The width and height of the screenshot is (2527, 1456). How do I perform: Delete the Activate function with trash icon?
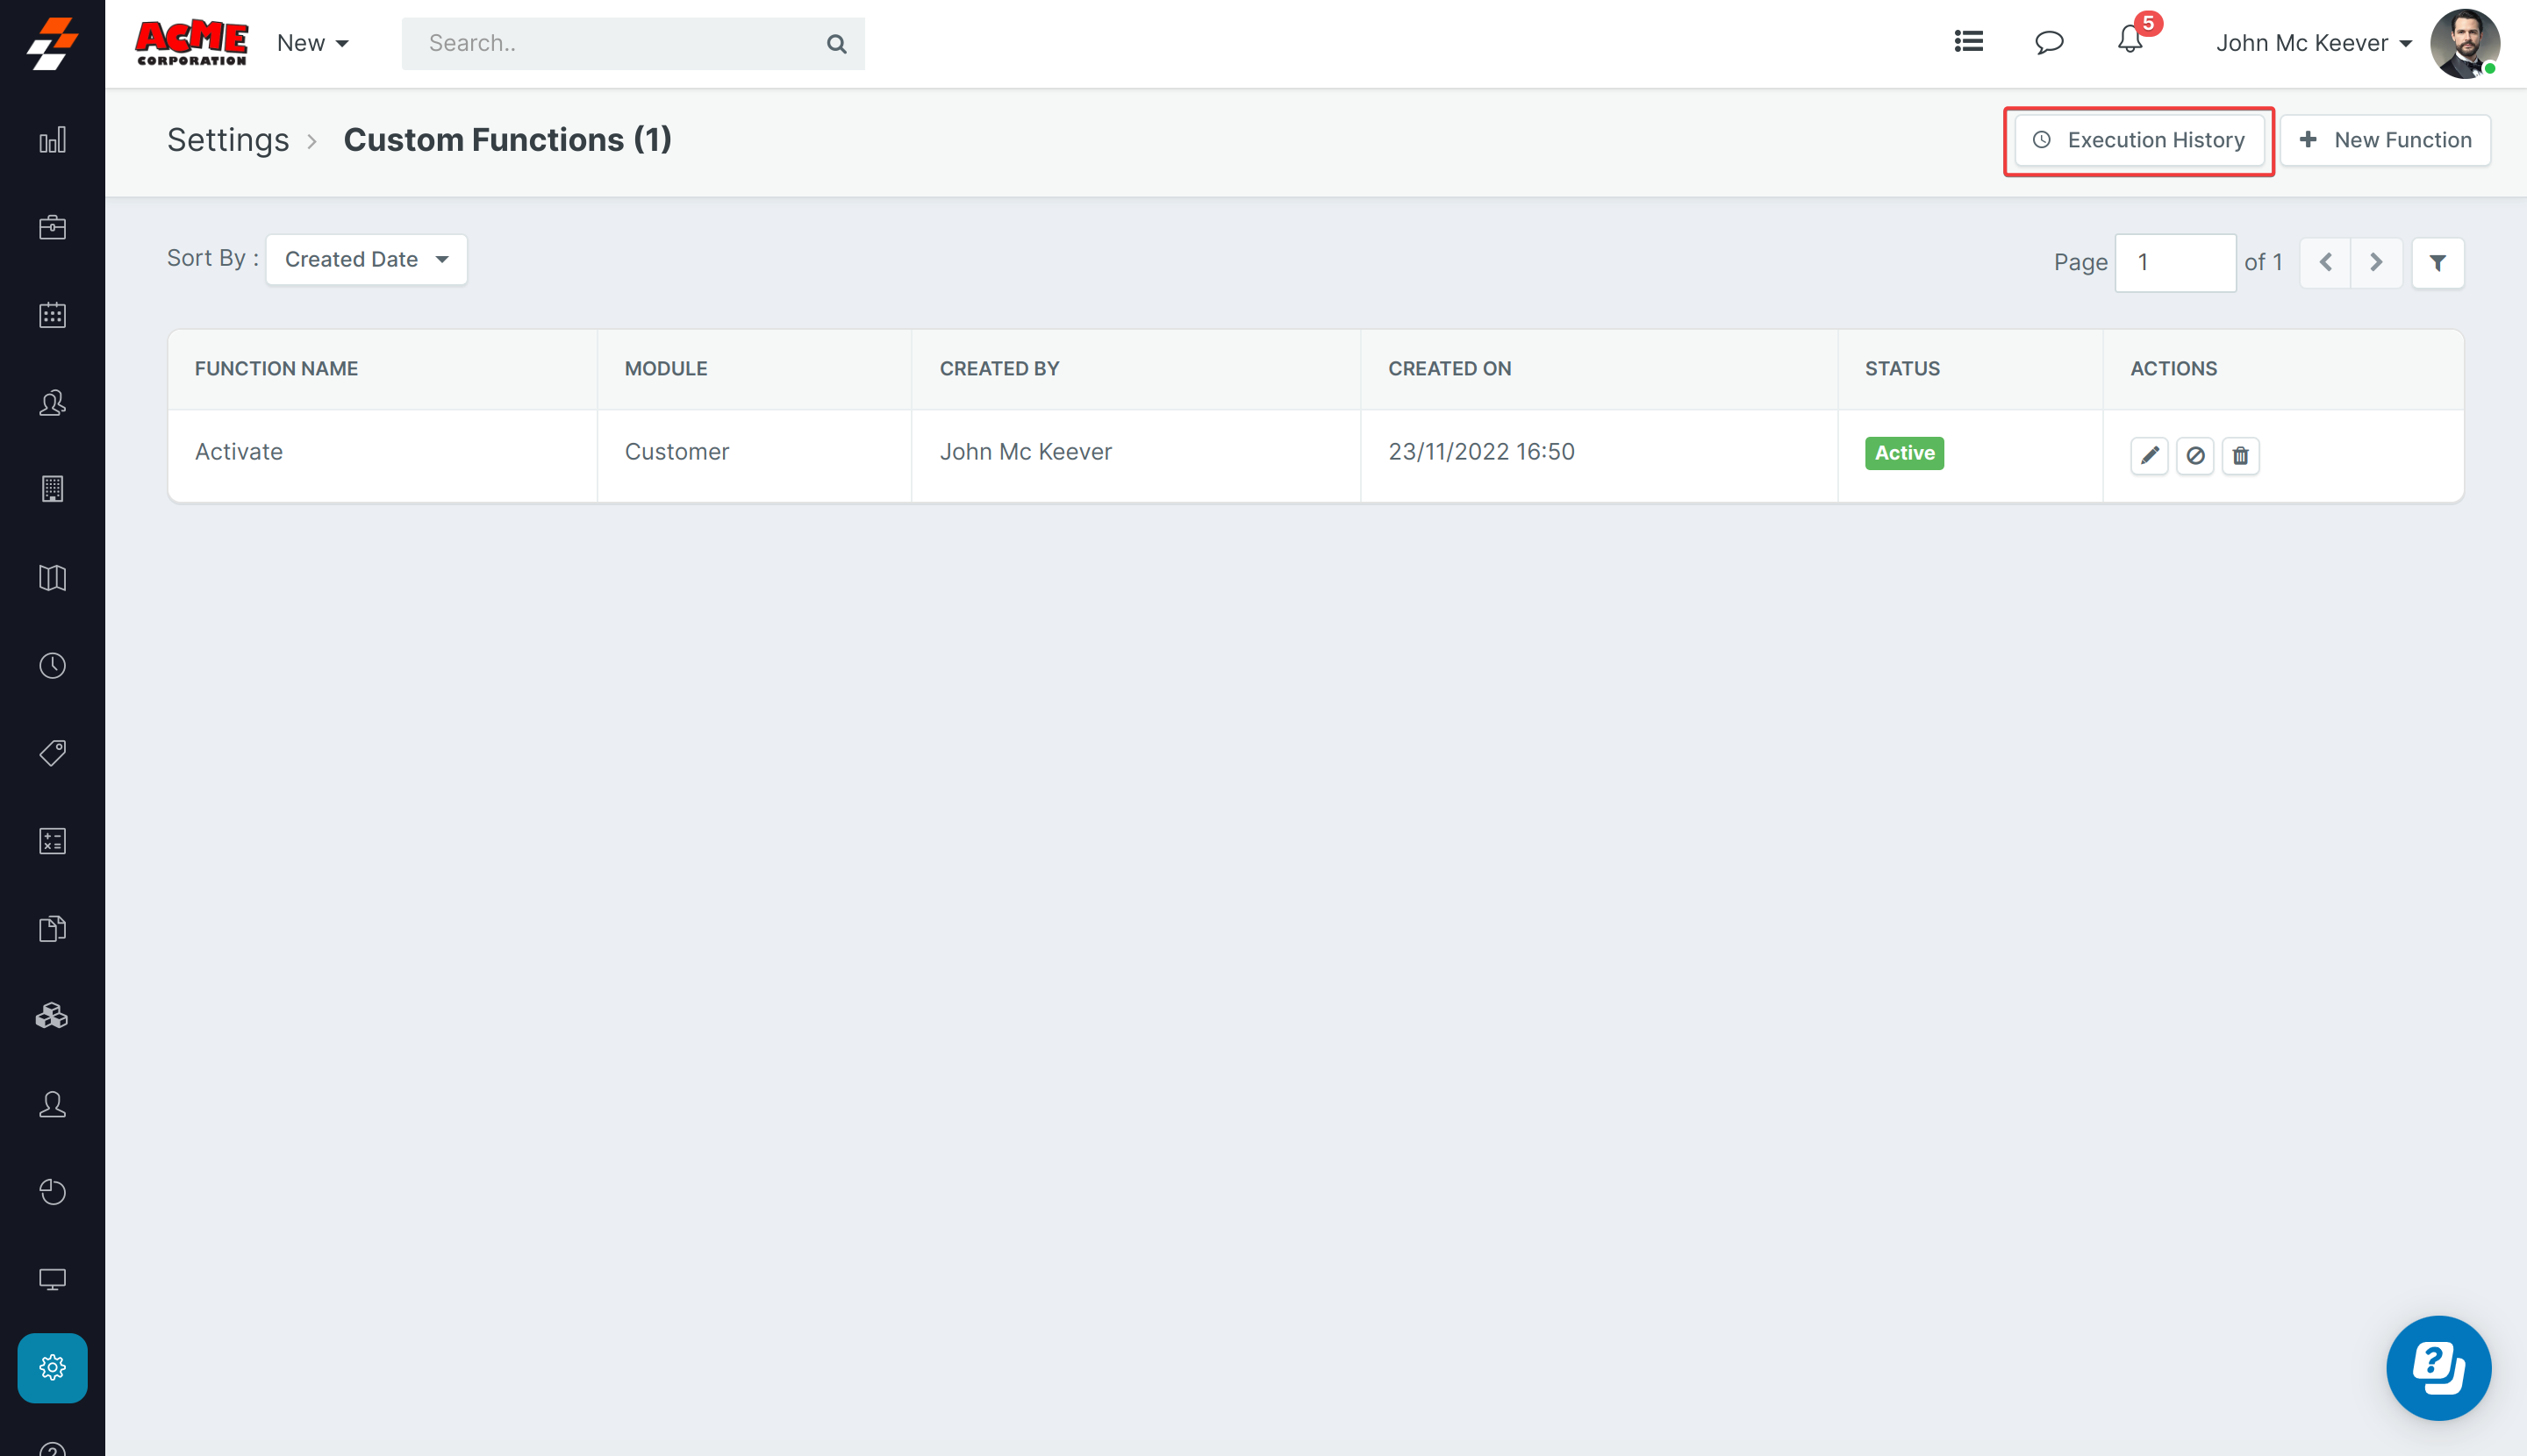2240,455
